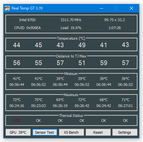Click the Real Temp app icon in title bar

point(7,8)
